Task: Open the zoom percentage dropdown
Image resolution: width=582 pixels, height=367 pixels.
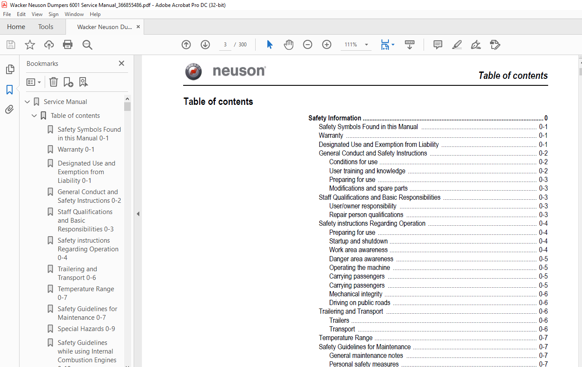Action: (x=366, y=45)
